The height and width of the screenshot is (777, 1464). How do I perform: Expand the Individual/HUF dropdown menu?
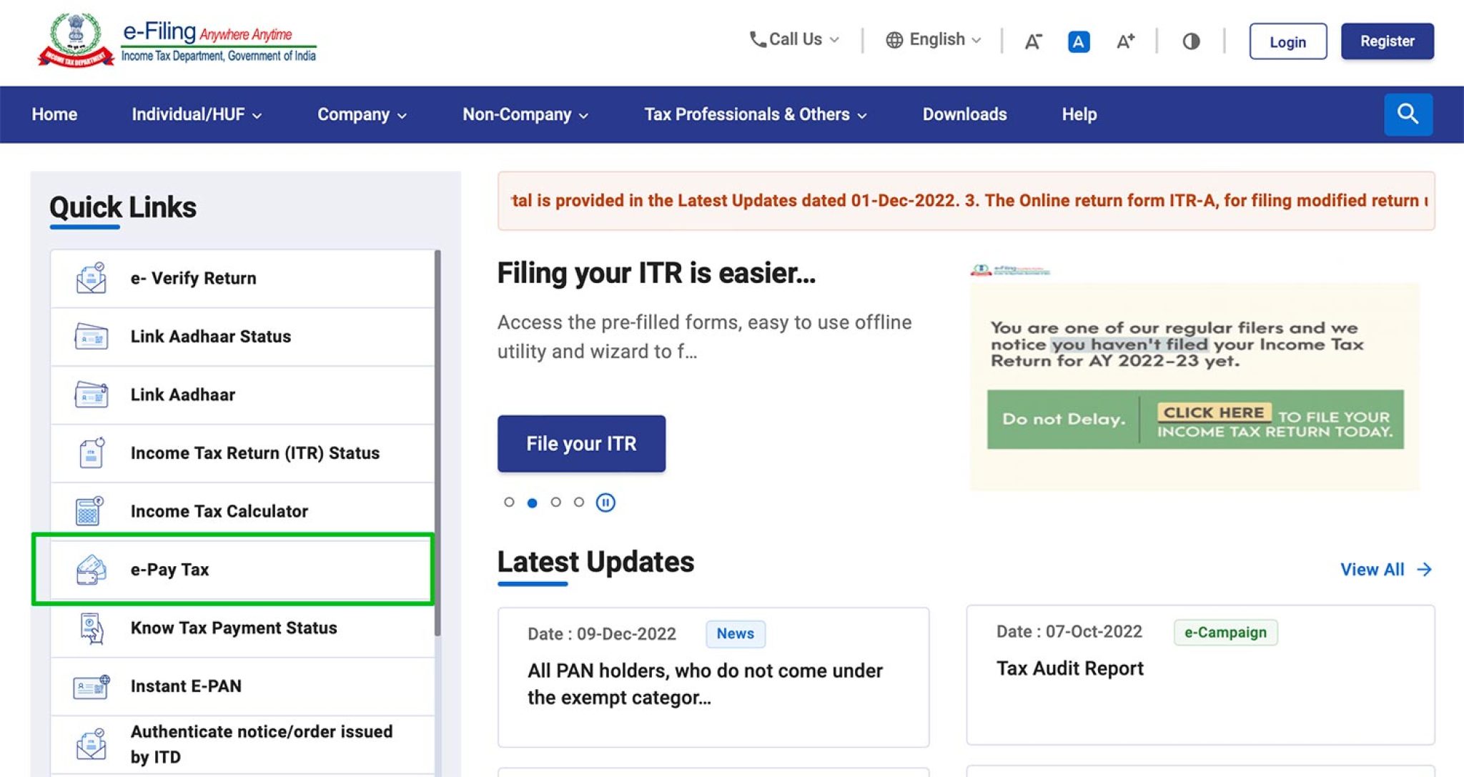pyautogui.click(x=197, y=114)
